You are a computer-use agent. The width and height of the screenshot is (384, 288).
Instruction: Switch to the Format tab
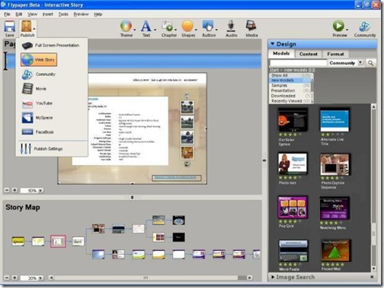335,54
